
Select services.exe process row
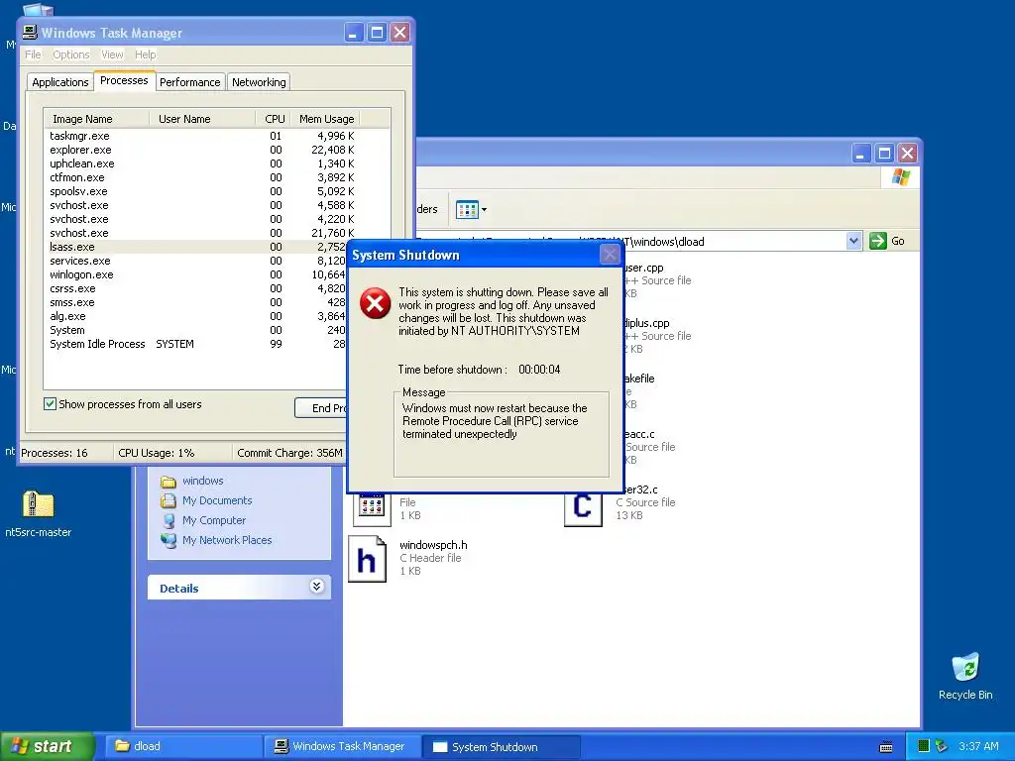click(196, 261)
